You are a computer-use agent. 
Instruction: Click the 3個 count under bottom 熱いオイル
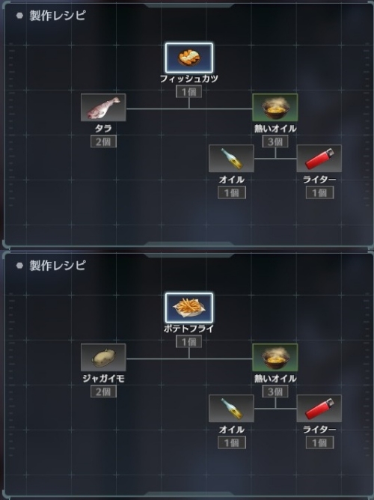tap(275, 391)
